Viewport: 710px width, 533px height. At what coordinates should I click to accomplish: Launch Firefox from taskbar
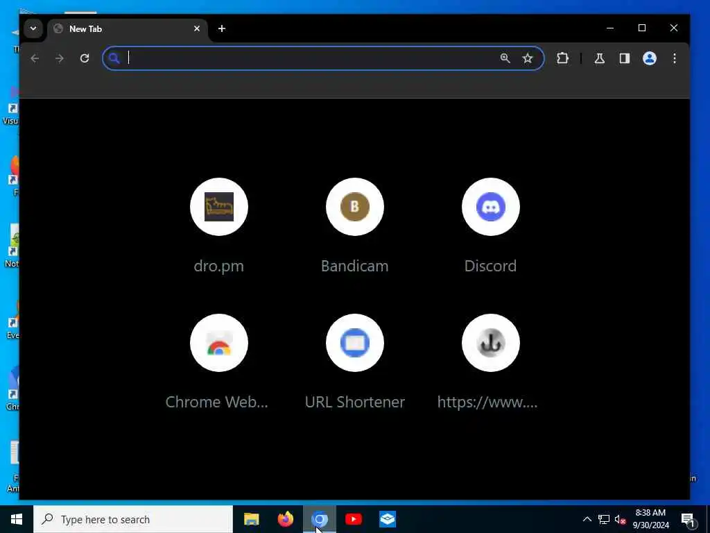click(x=285, y=519)
